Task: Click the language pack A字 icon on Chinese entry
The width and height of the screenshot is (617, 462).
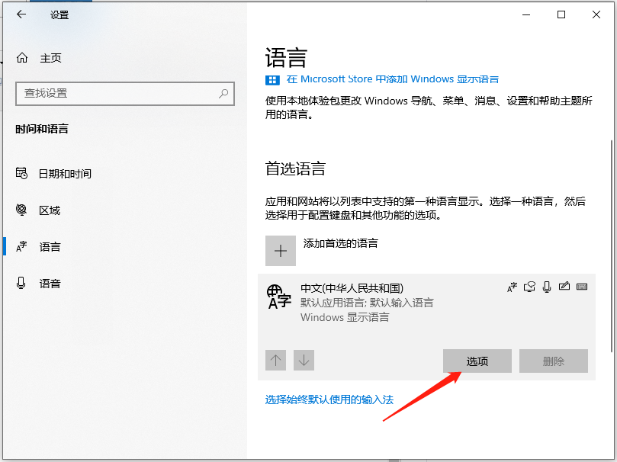Action: [513, 287]
